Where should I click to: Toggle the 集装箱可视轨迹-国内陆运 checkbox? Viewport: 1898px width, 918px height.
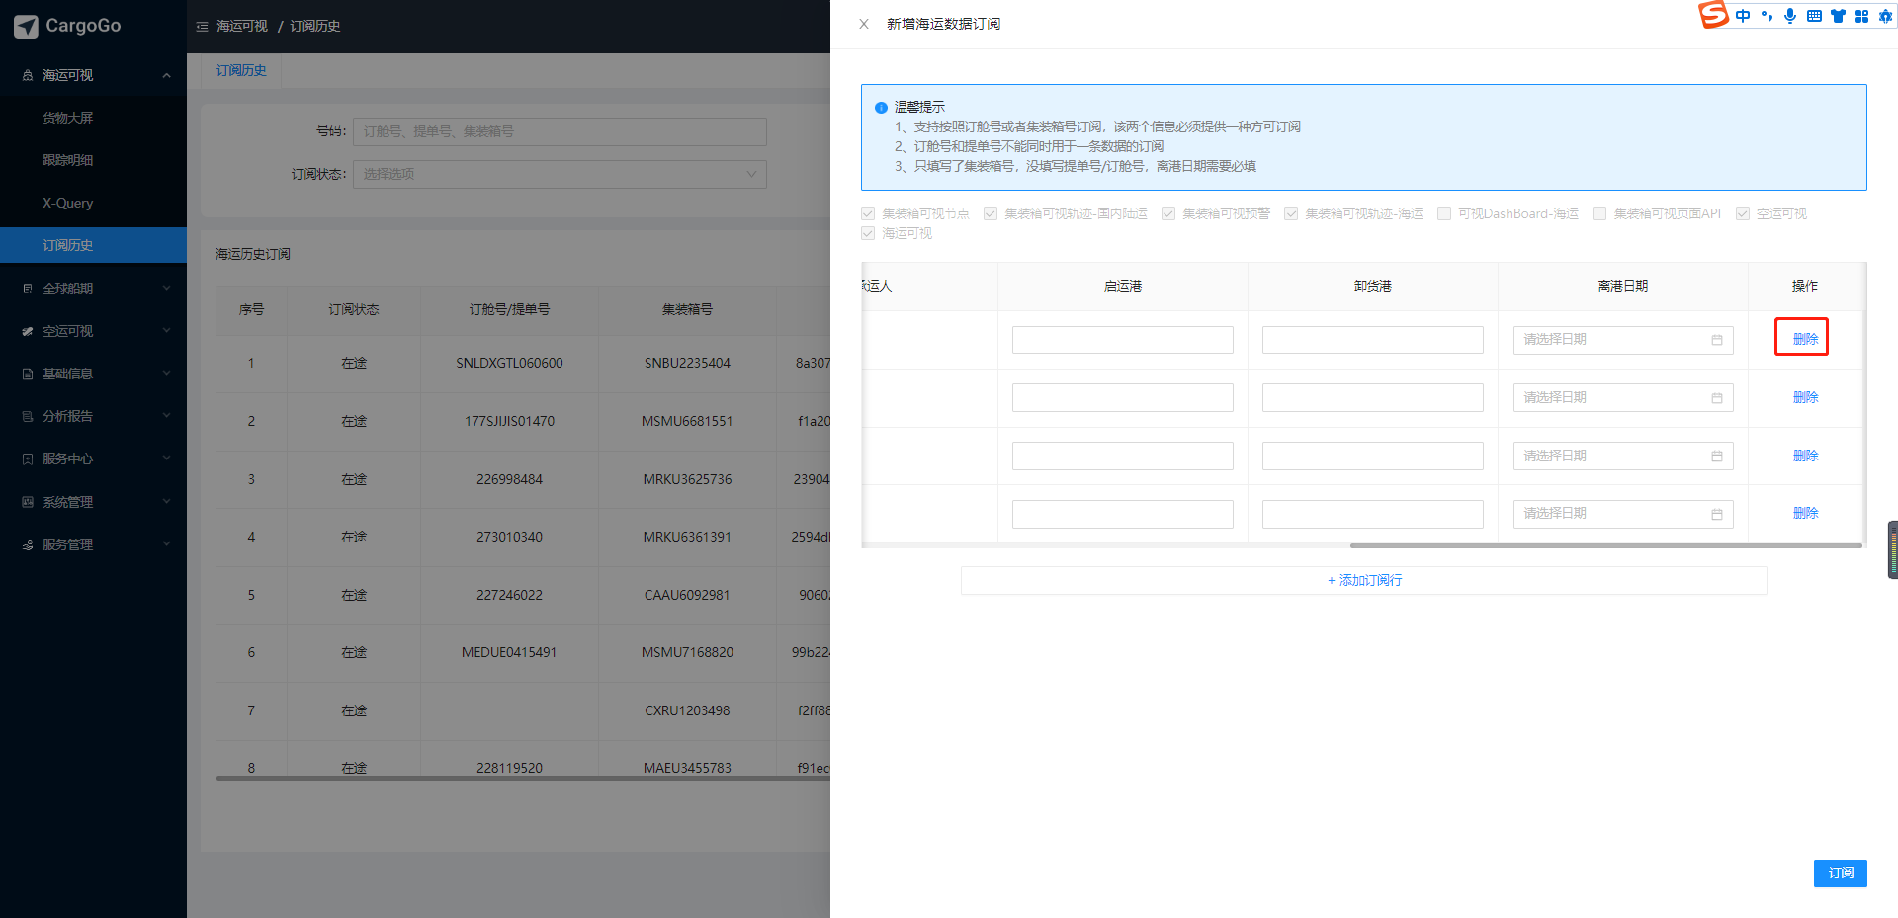pos(991,213)
